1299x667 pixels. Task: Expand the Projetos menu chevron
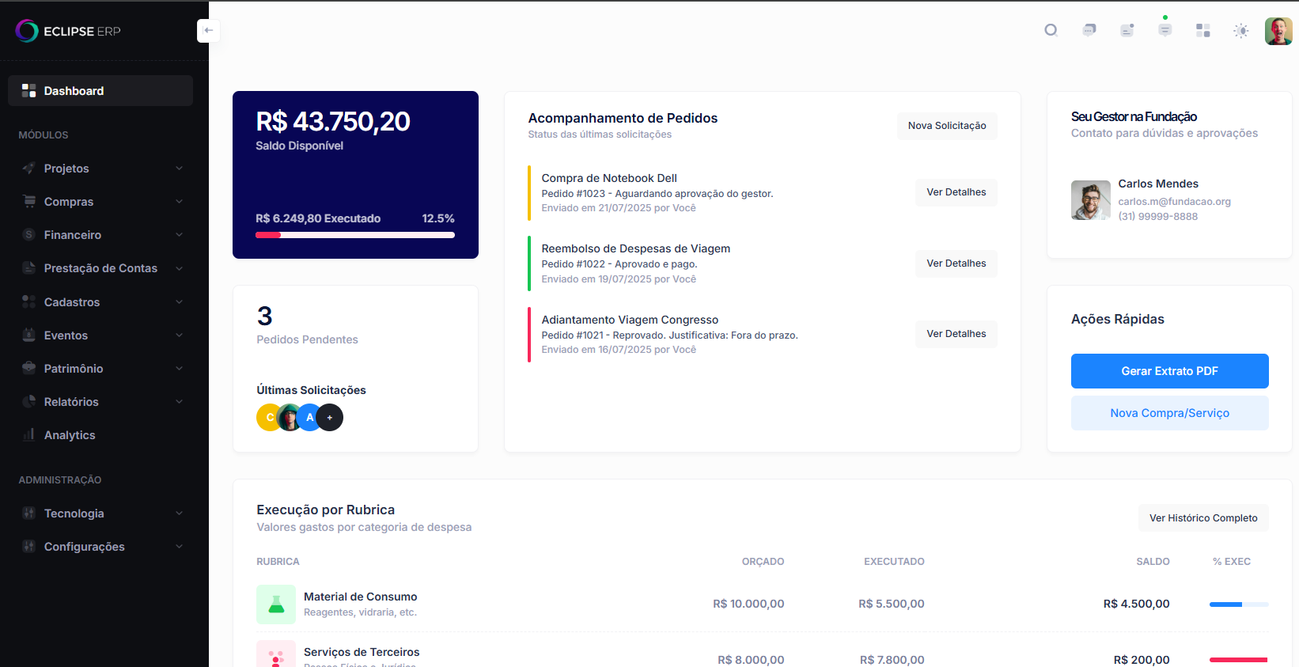pyautogui.click(x=179, y=169)
